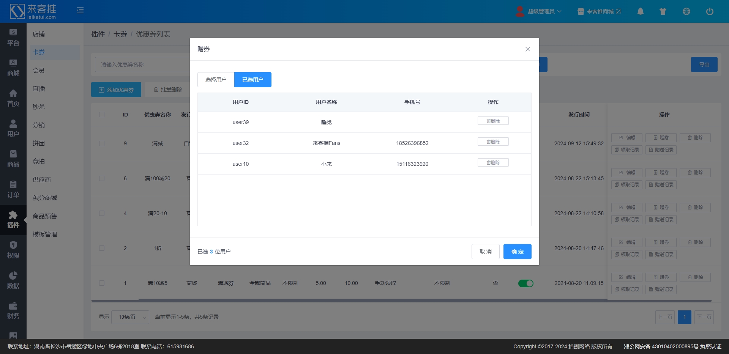Select the 已选用户 tab
Screen dimensions: 729x354
click(x=252, y=80)
